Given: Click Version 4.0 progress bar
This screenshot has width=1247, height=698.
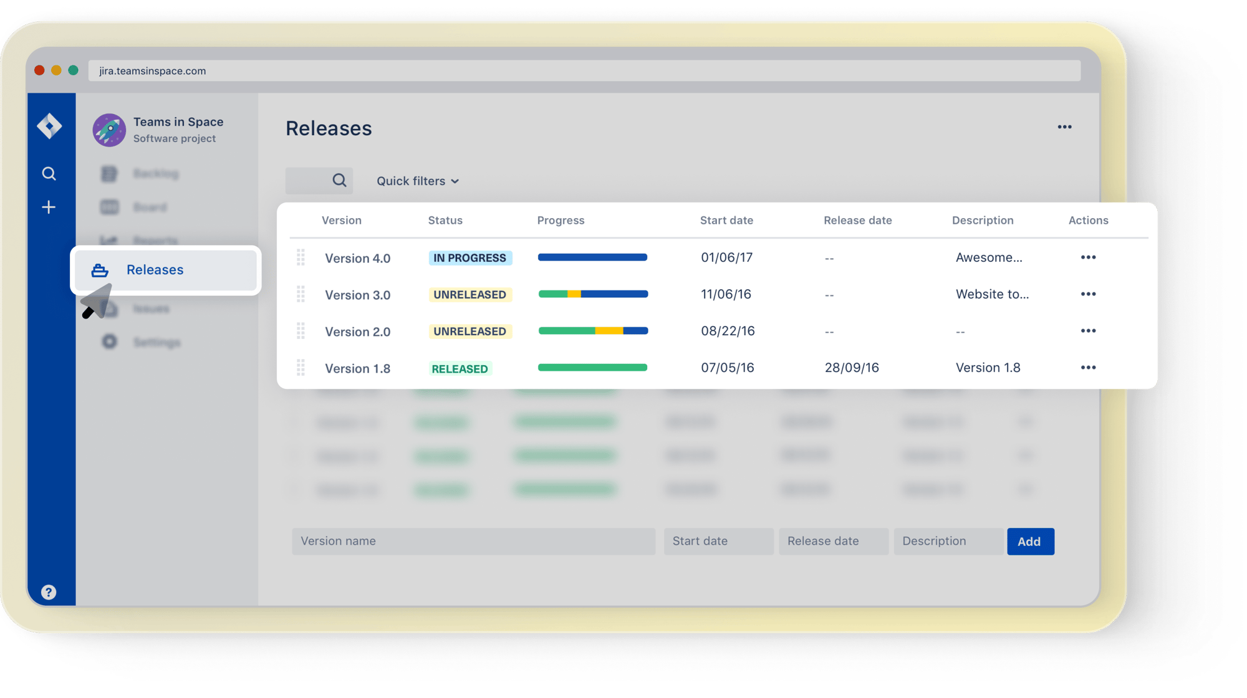Looking at the screenshot, I should click(592, 257).
